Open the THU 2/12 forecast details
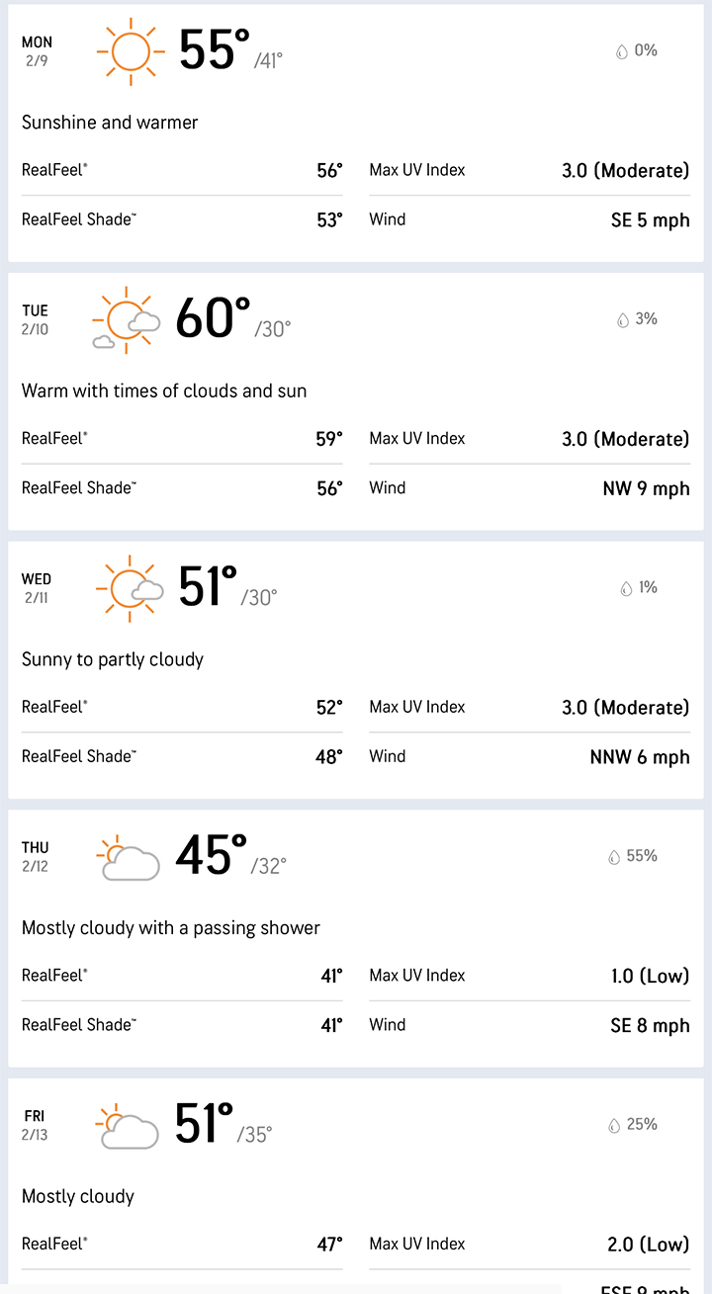Viewport: 712px width, 1294px height. tap(36, 856)
